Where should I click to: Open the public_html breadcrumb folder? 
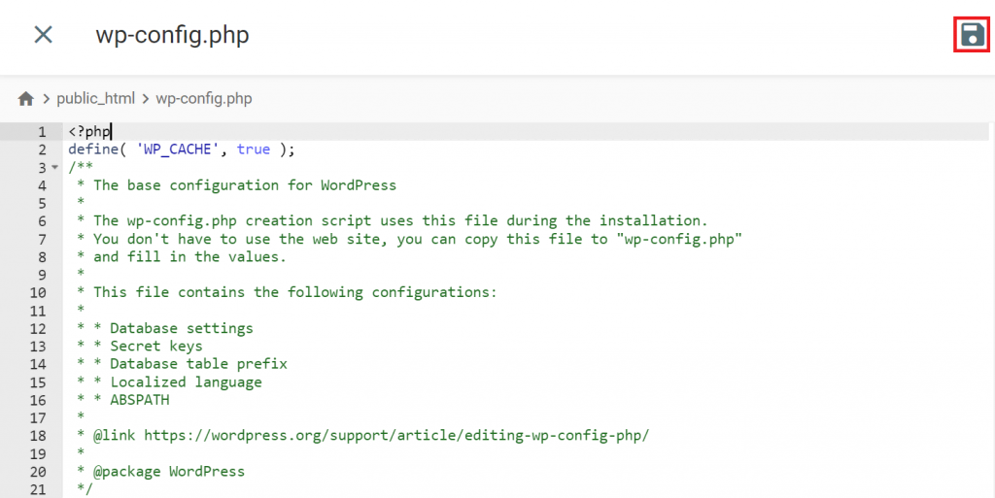point(95,98)
